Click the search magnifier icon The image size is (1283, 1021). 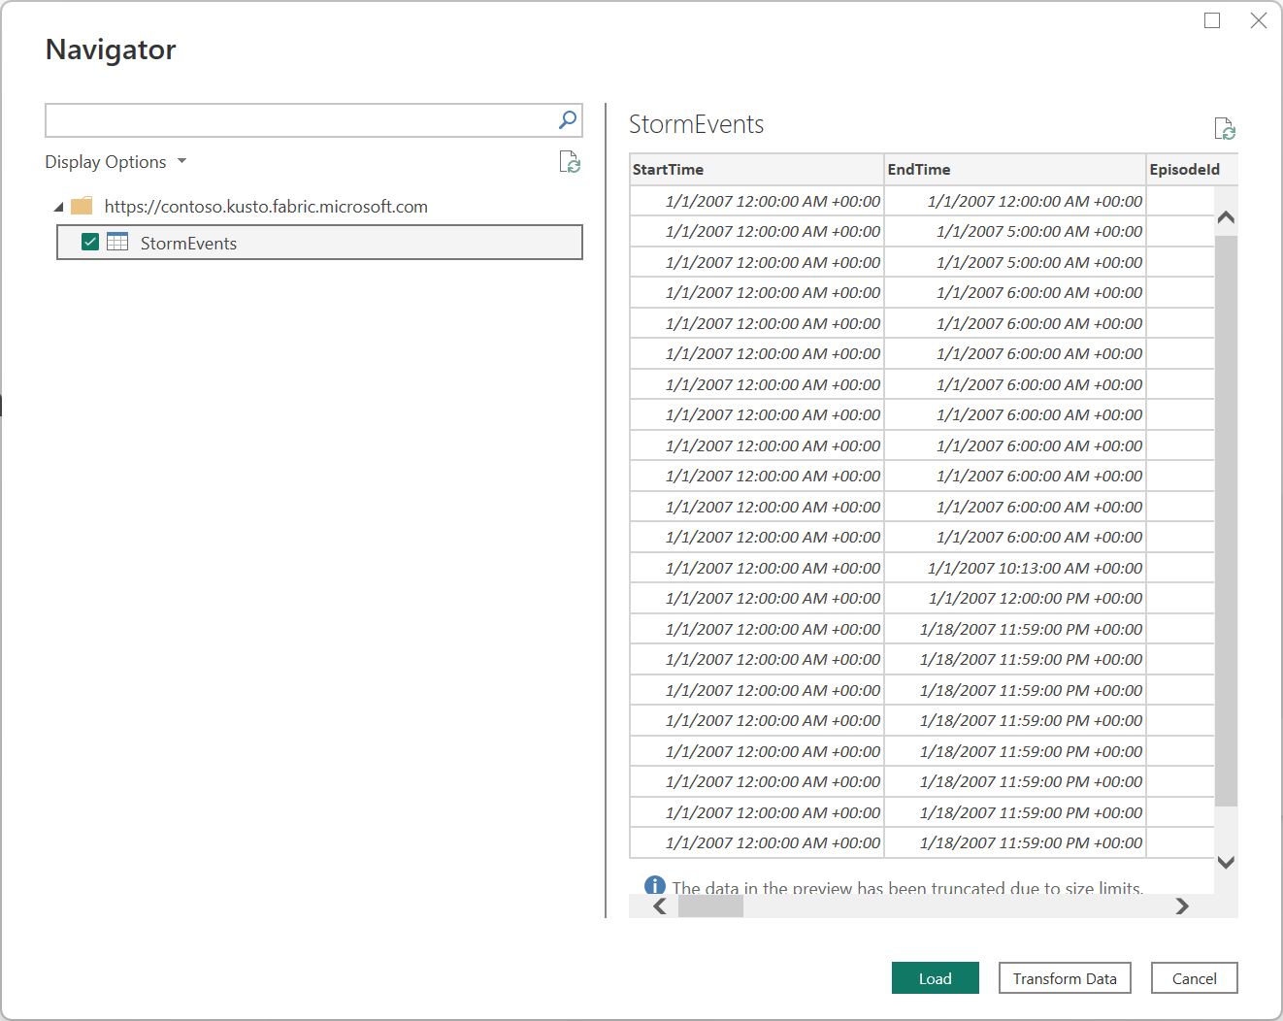click(566, 120)
